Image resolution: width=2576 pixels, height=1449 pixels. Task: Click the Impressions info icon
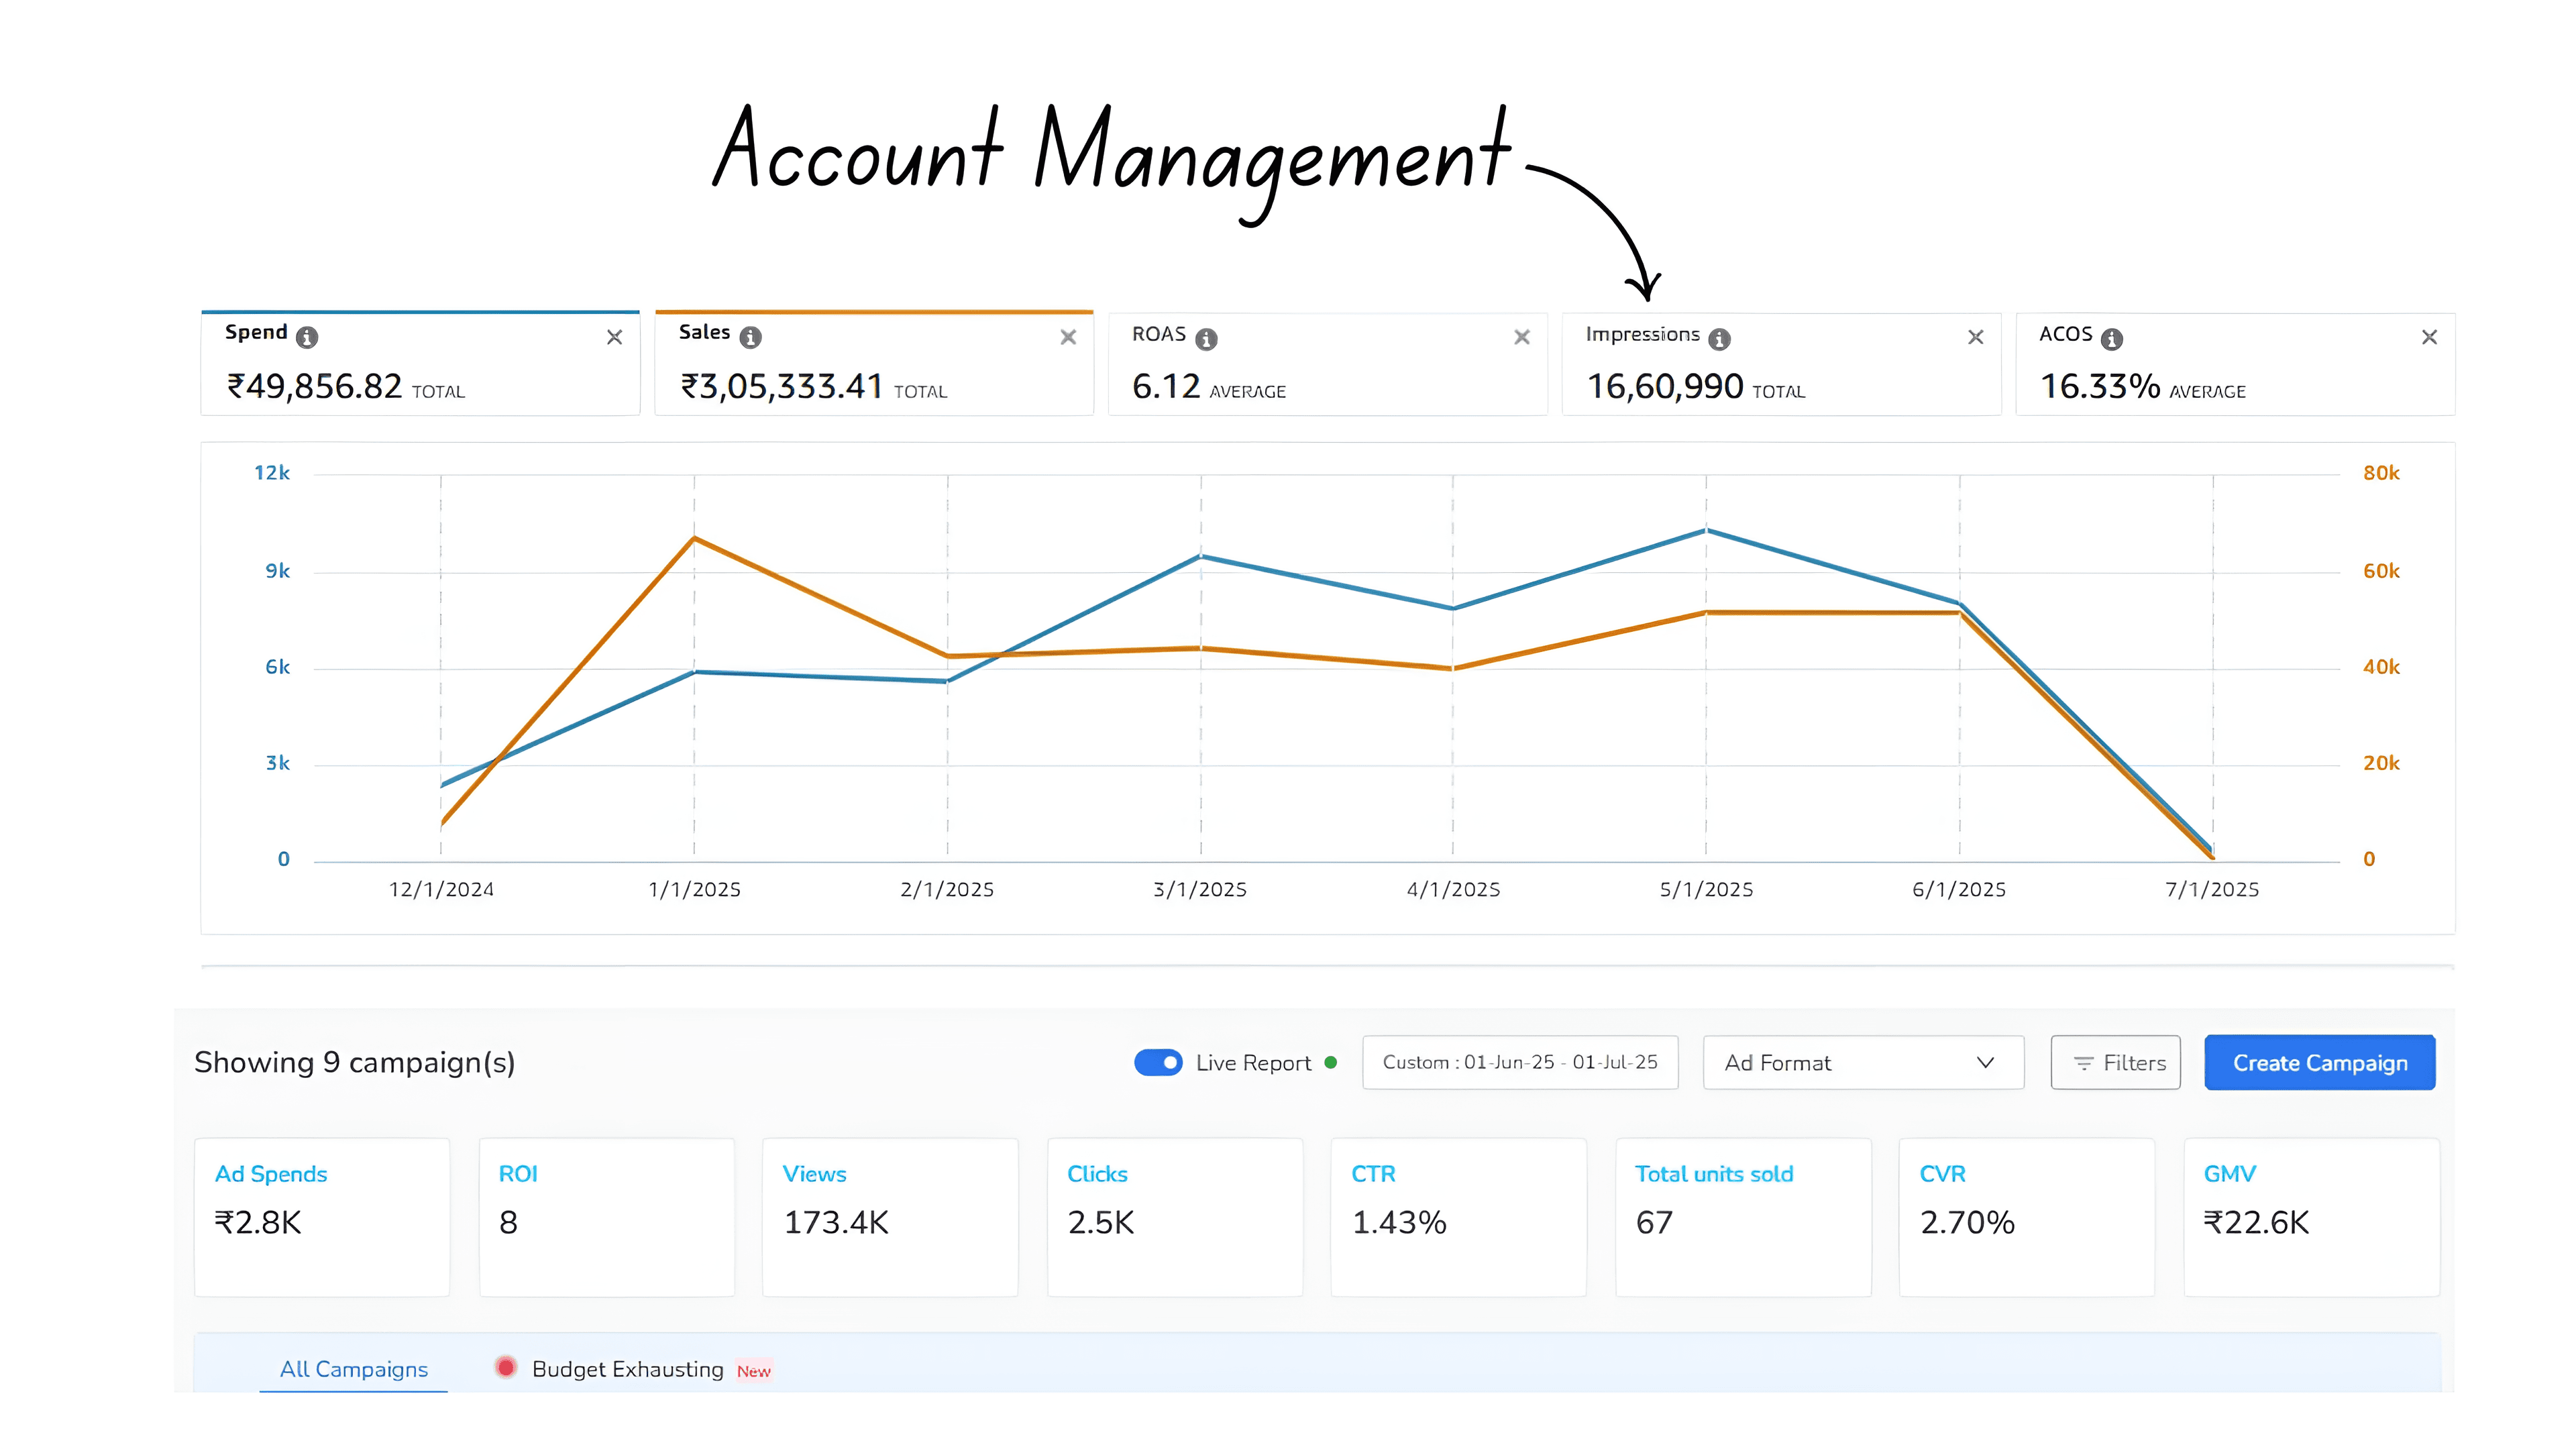coord(1719,339)
